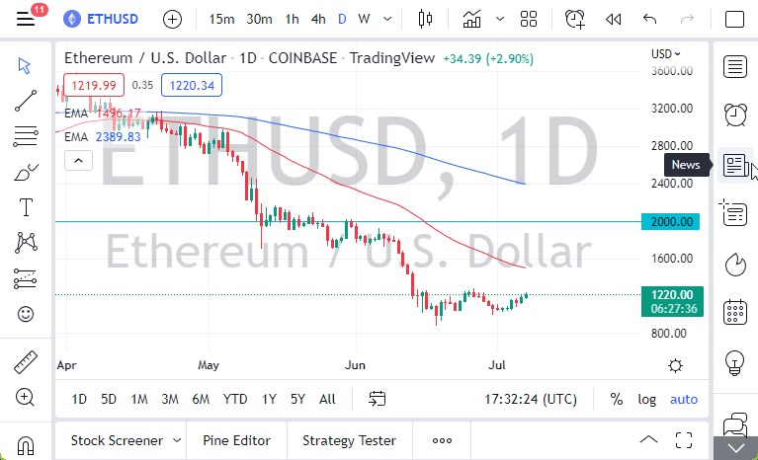The image size is (758, 460).
Task: Select the Trend Line drawing tool
Action: [26, 99]
